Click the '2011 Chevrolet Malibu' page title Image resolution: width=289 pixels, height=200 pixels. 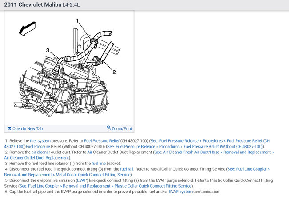coord(33,4)
